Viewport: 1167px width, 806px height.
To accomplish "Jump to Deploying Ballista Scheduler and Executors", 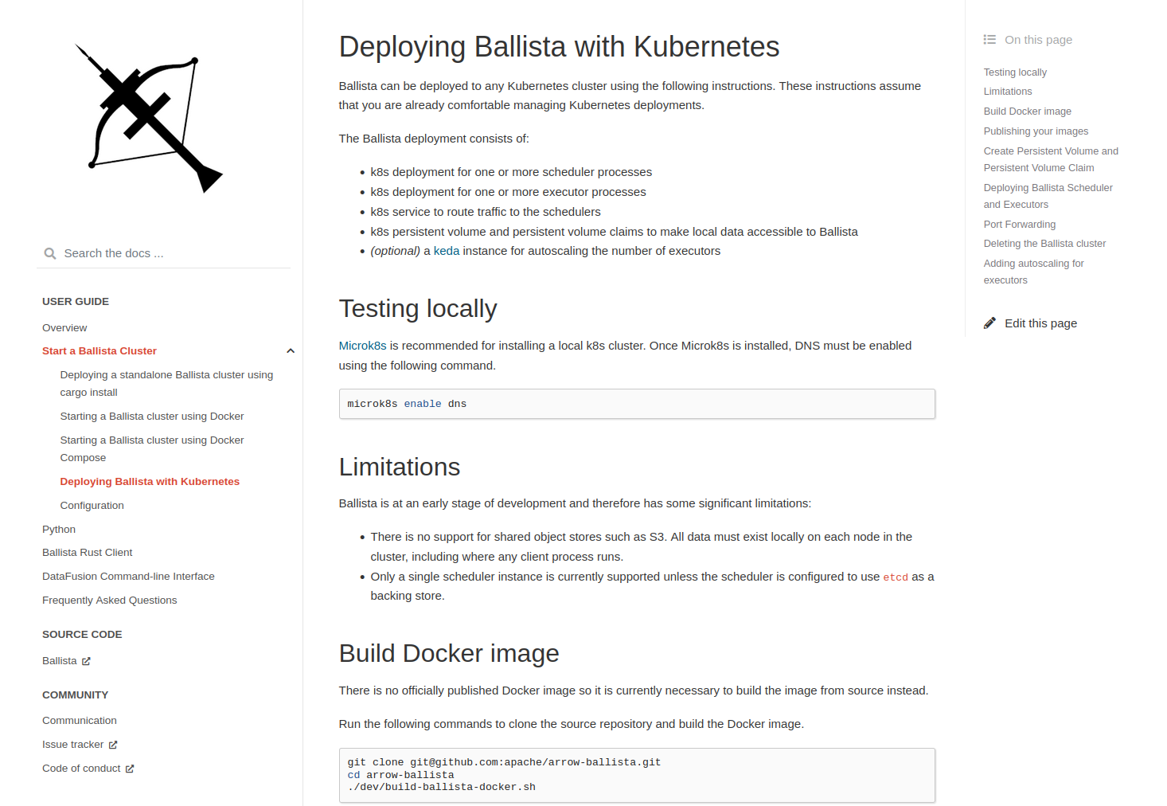I will click(1048, 196).
